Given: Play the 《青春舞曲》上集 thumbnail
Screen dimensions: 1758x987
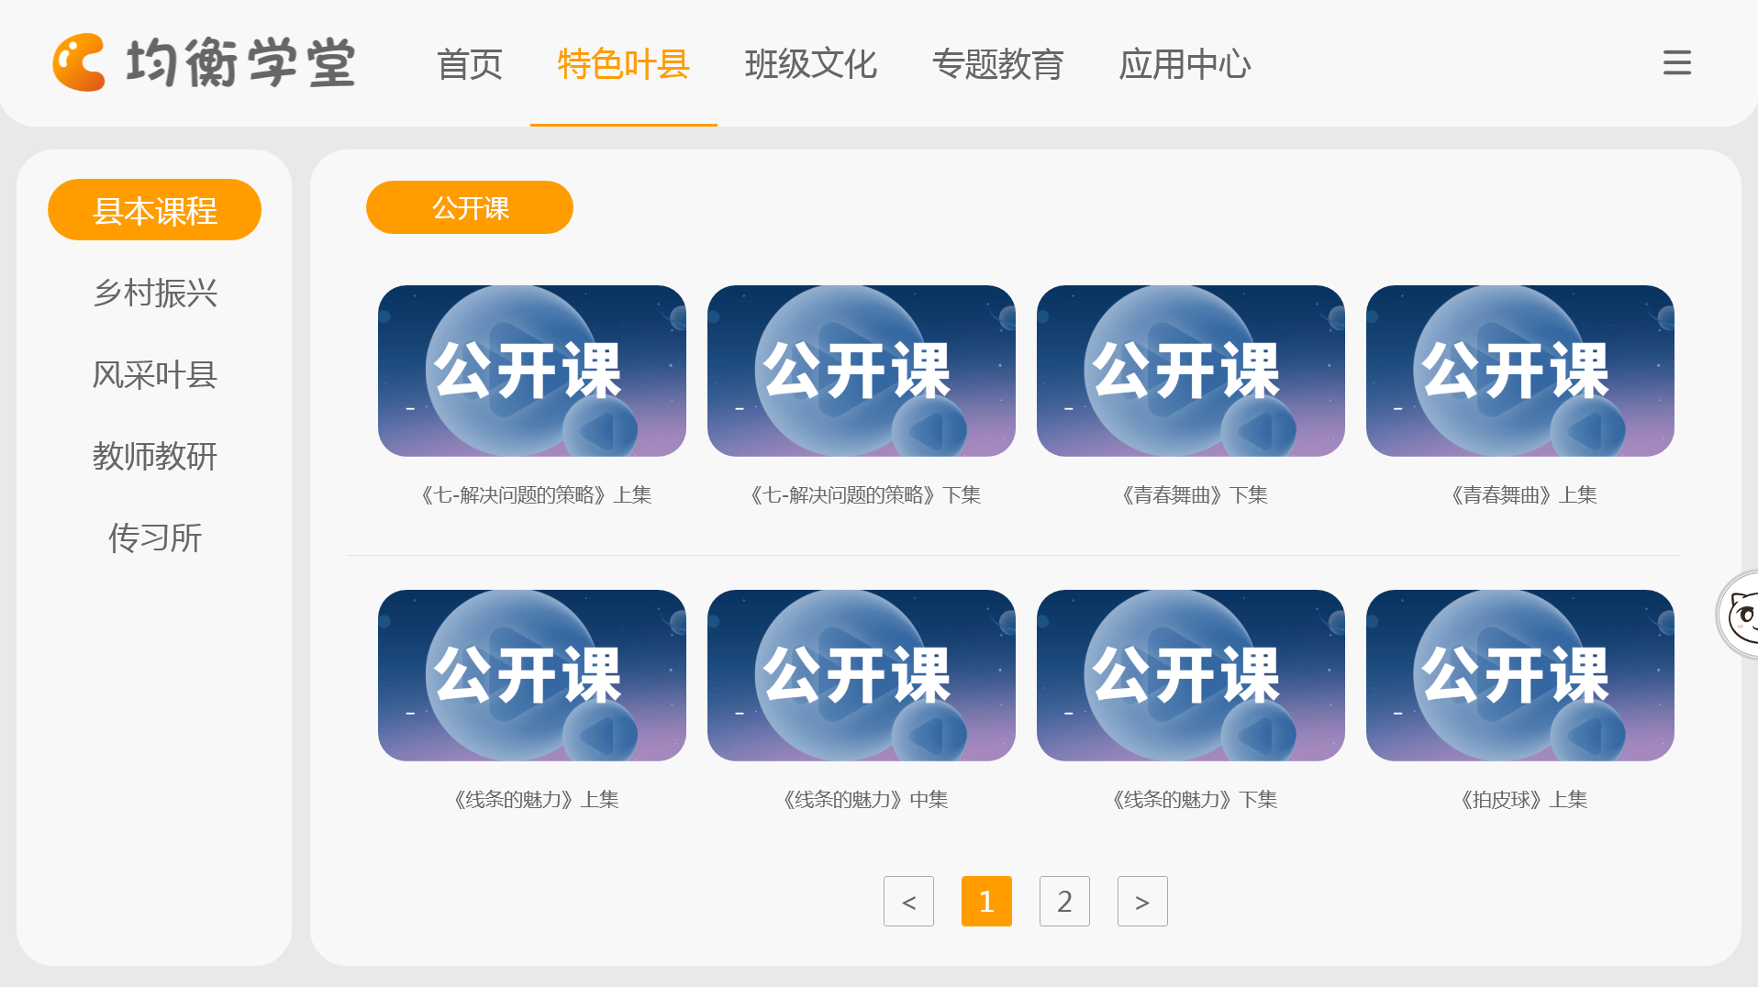Looking at the screenshot, I should pos(1520,371).
